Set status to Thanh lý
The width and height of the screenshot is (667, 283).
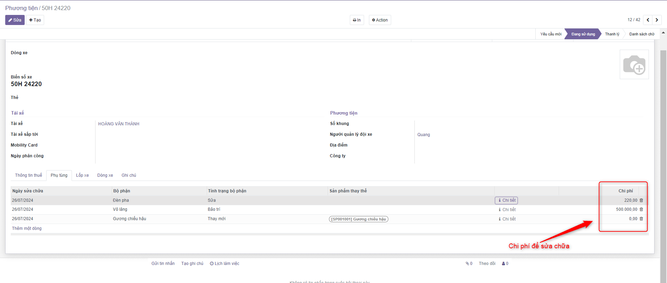click(612, 34)
